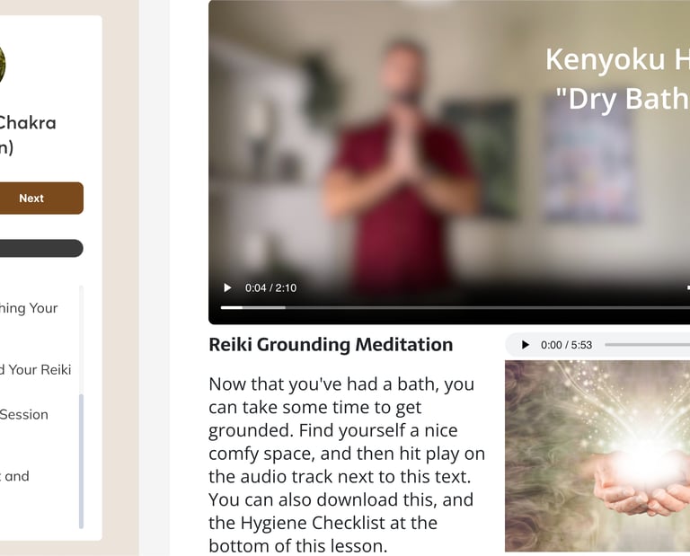
Task: Play the Reiki Grounding Meditation audio track
Action: click(x=525, y=345)
